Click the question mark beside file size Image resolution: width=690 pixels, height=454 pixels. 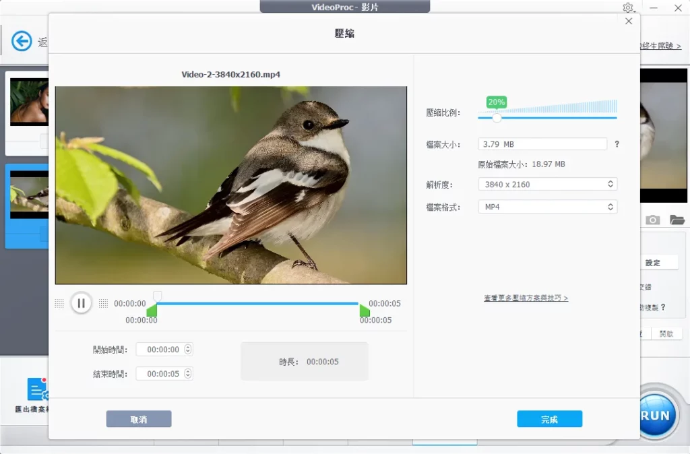point(617,144)
